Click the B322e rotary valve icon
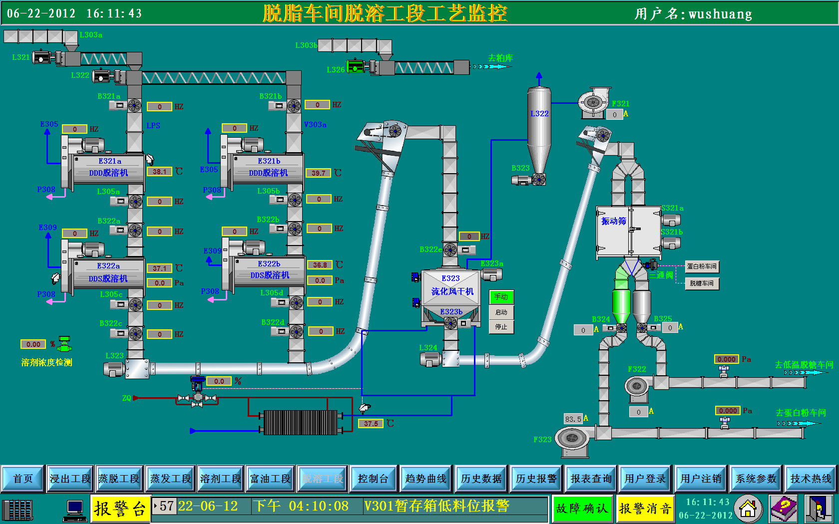This screenshot has width=839, height=524. 450,250
